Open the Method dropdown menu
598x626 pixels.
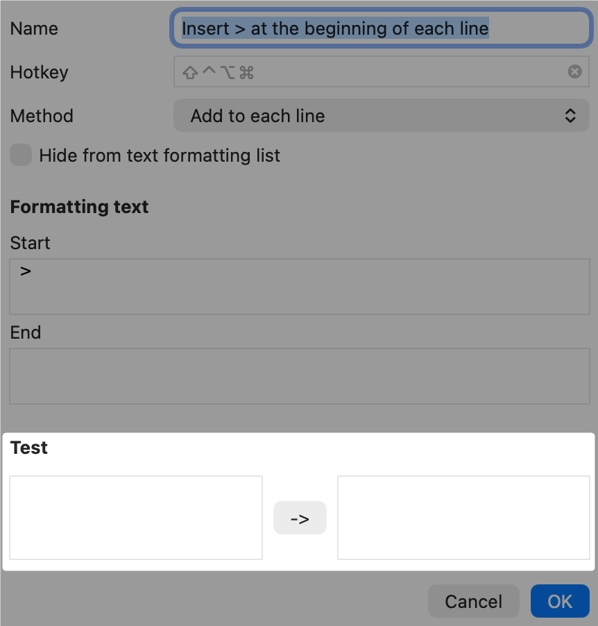pos(382,115)
